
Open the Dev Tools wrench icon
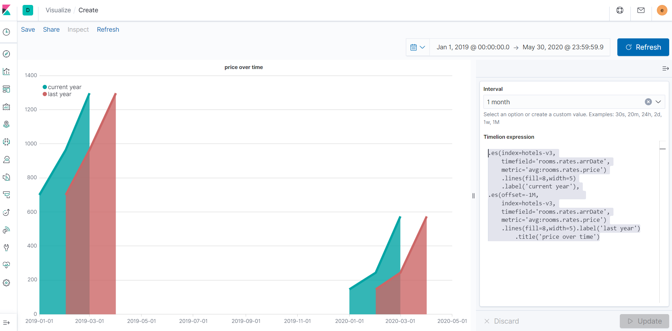(6, 248)
